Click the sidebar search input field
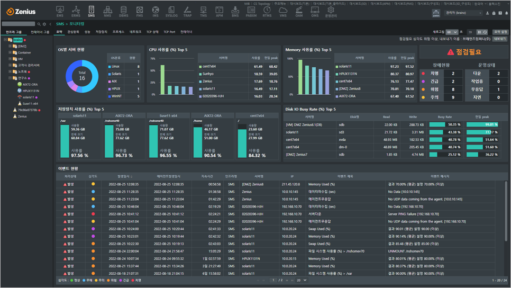Screen dimensions: 511x288 pos(18,24)
